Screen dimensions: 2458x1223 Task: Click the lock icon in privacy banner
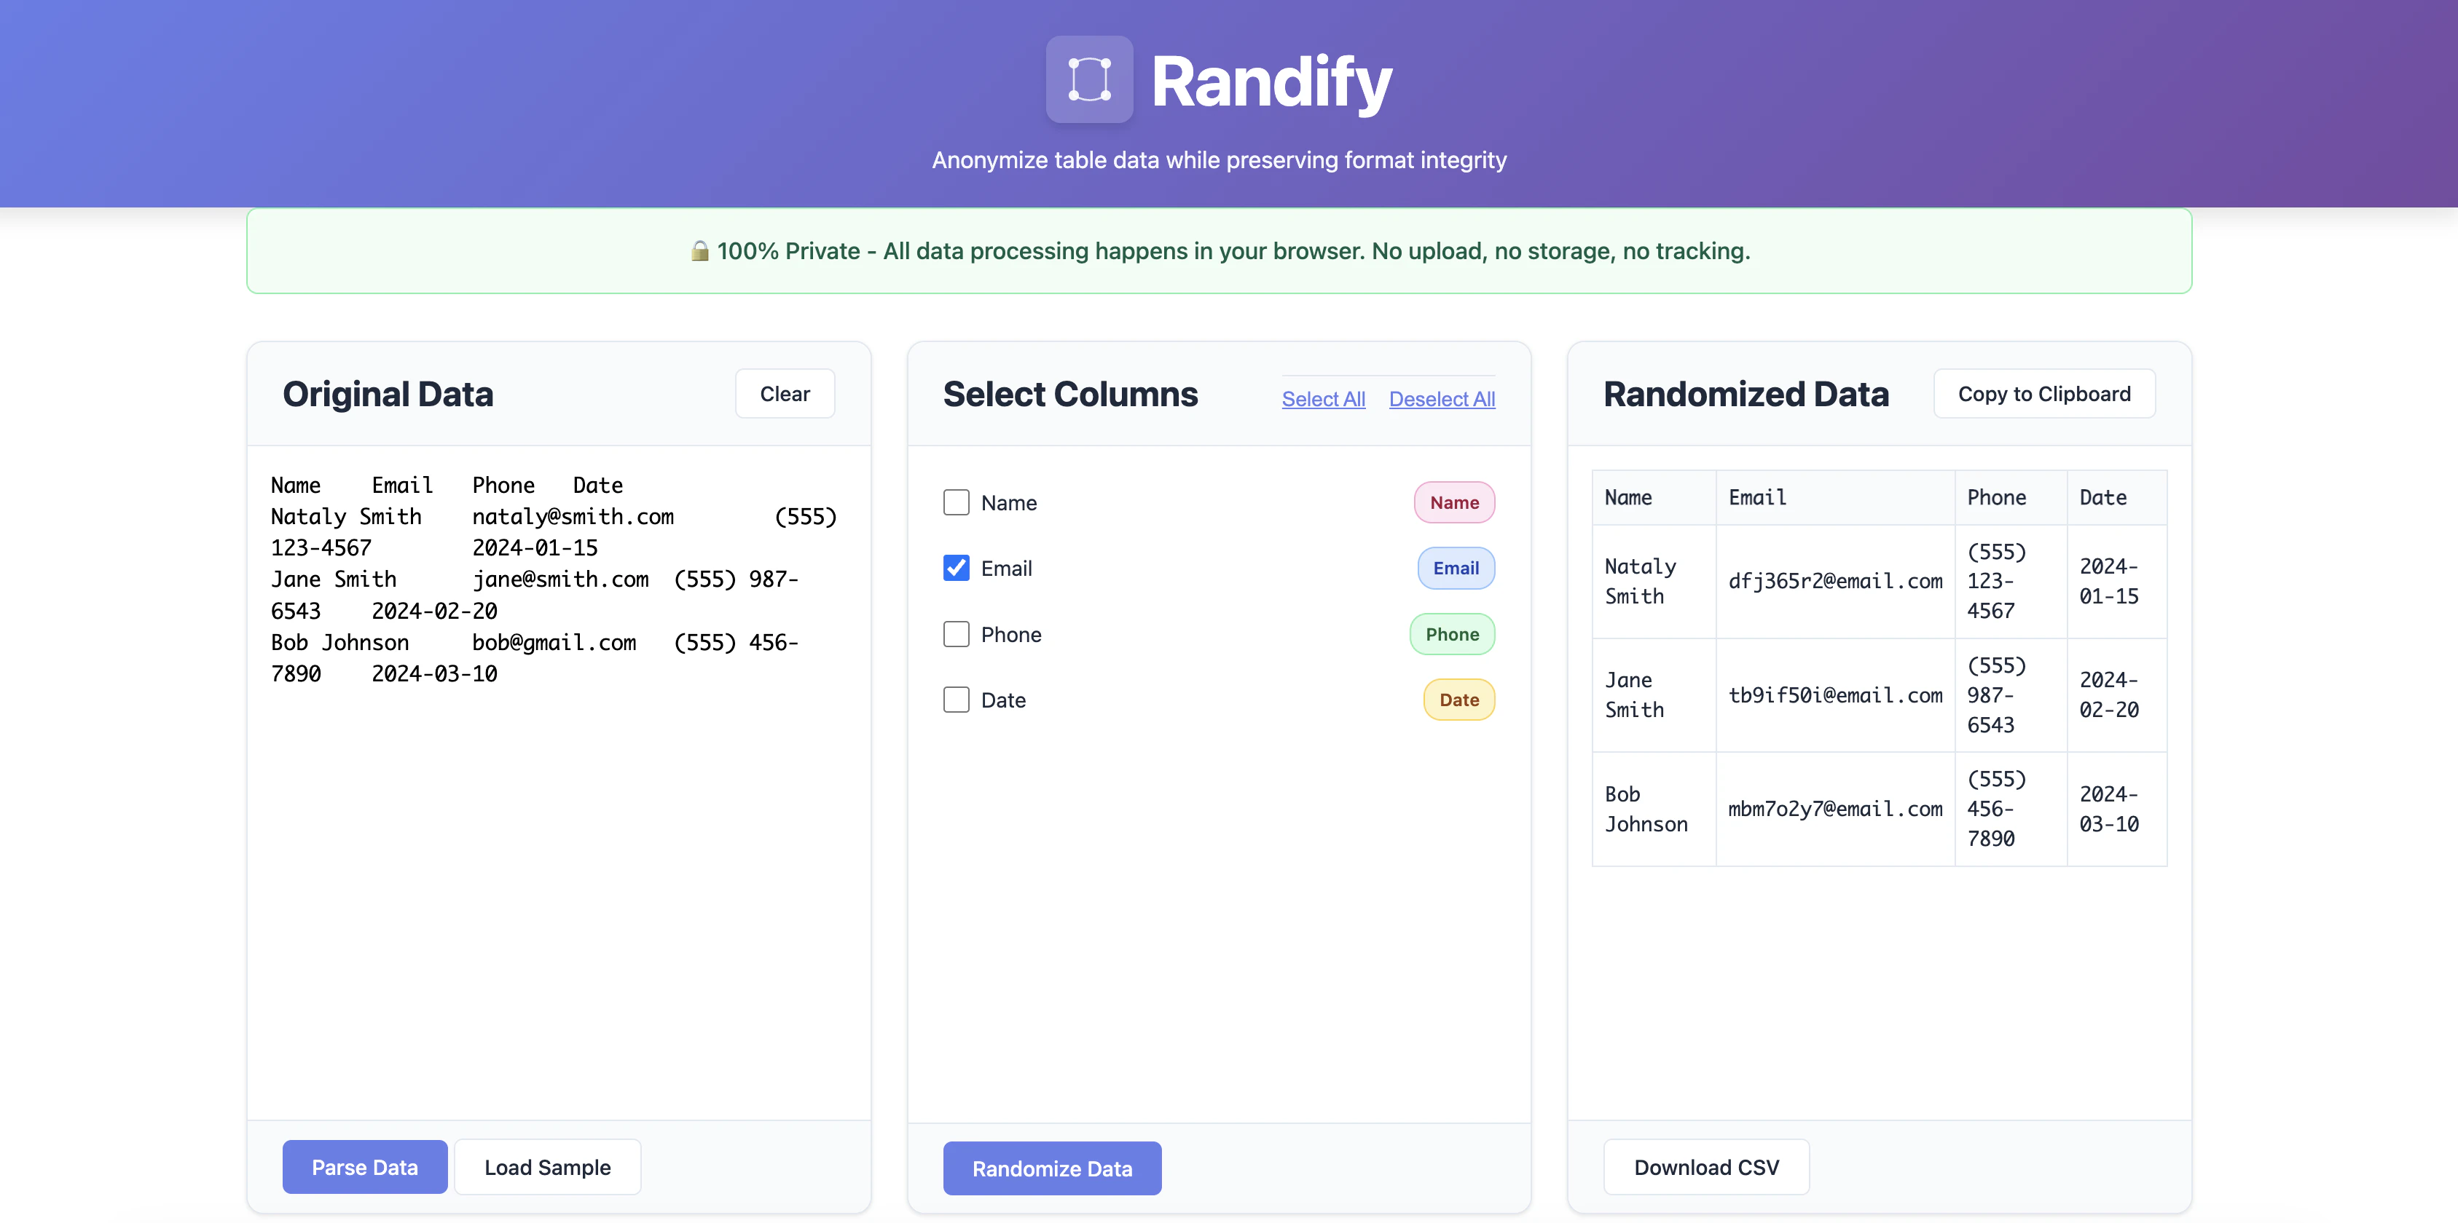699,250
